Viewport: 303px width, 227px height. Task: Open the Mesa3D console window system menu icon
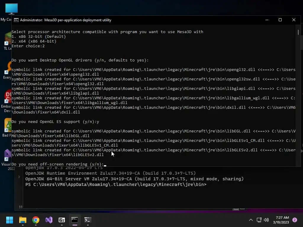16,20
